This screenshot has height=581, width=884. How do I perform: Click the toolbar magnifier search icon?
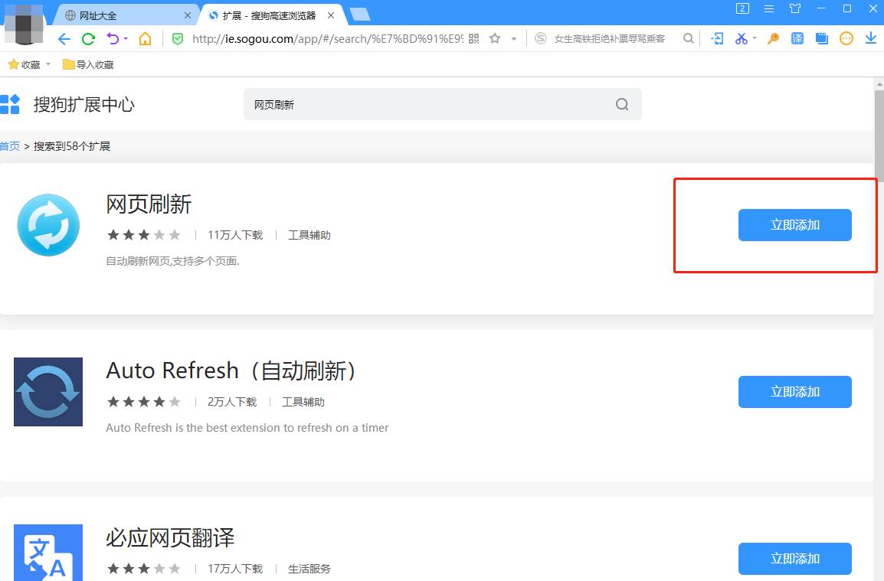pyautogui.click(x=689, y=38)
